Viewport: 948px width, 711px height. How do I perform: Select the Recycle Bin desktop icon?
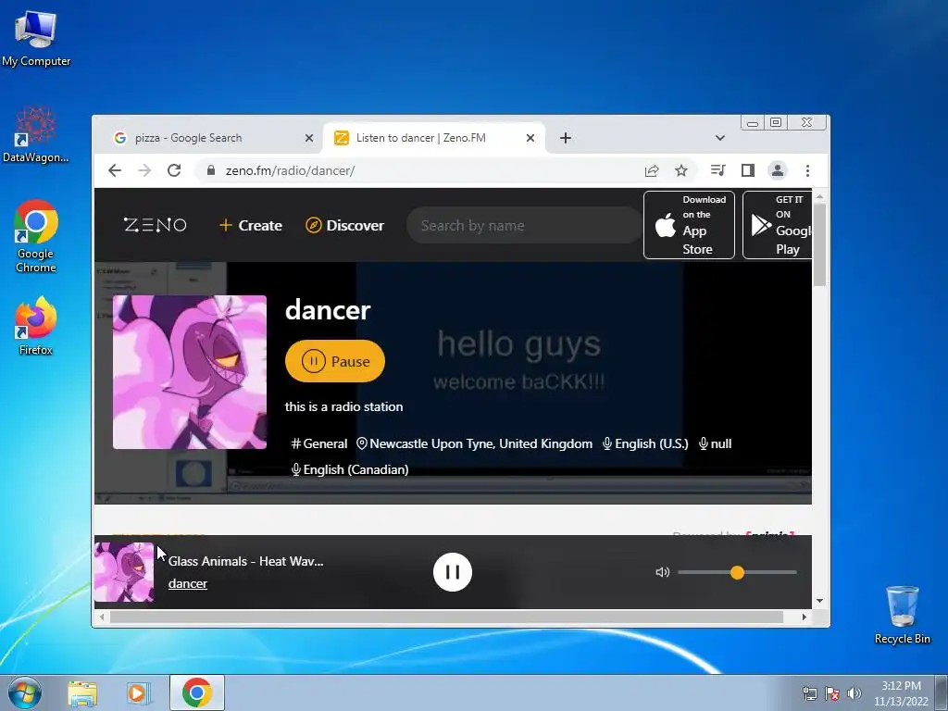(x=902, y=615)
